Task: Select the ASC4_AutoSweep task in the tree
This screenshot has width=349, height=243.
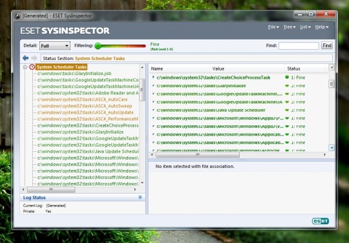Action: tap(85, 106)
